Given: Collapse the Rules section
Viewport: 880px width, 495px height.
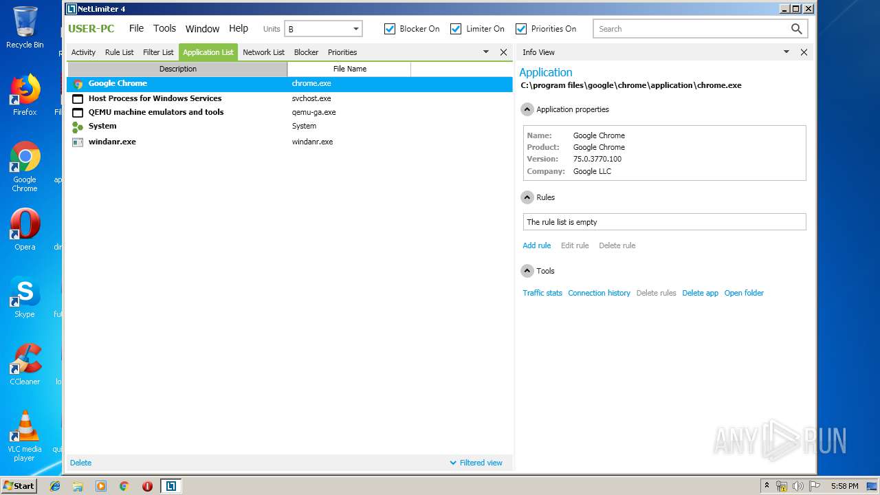Looking at the screenshot, I should (x=527, y=197).
